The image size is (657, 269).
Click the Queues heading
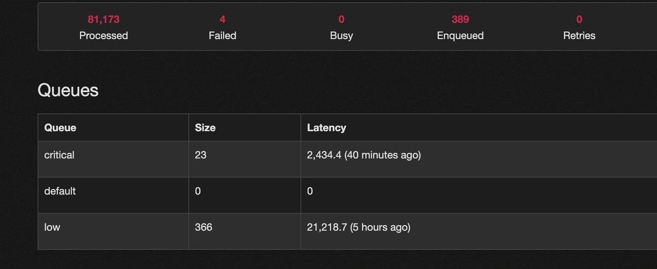click(x=68, y=90)
